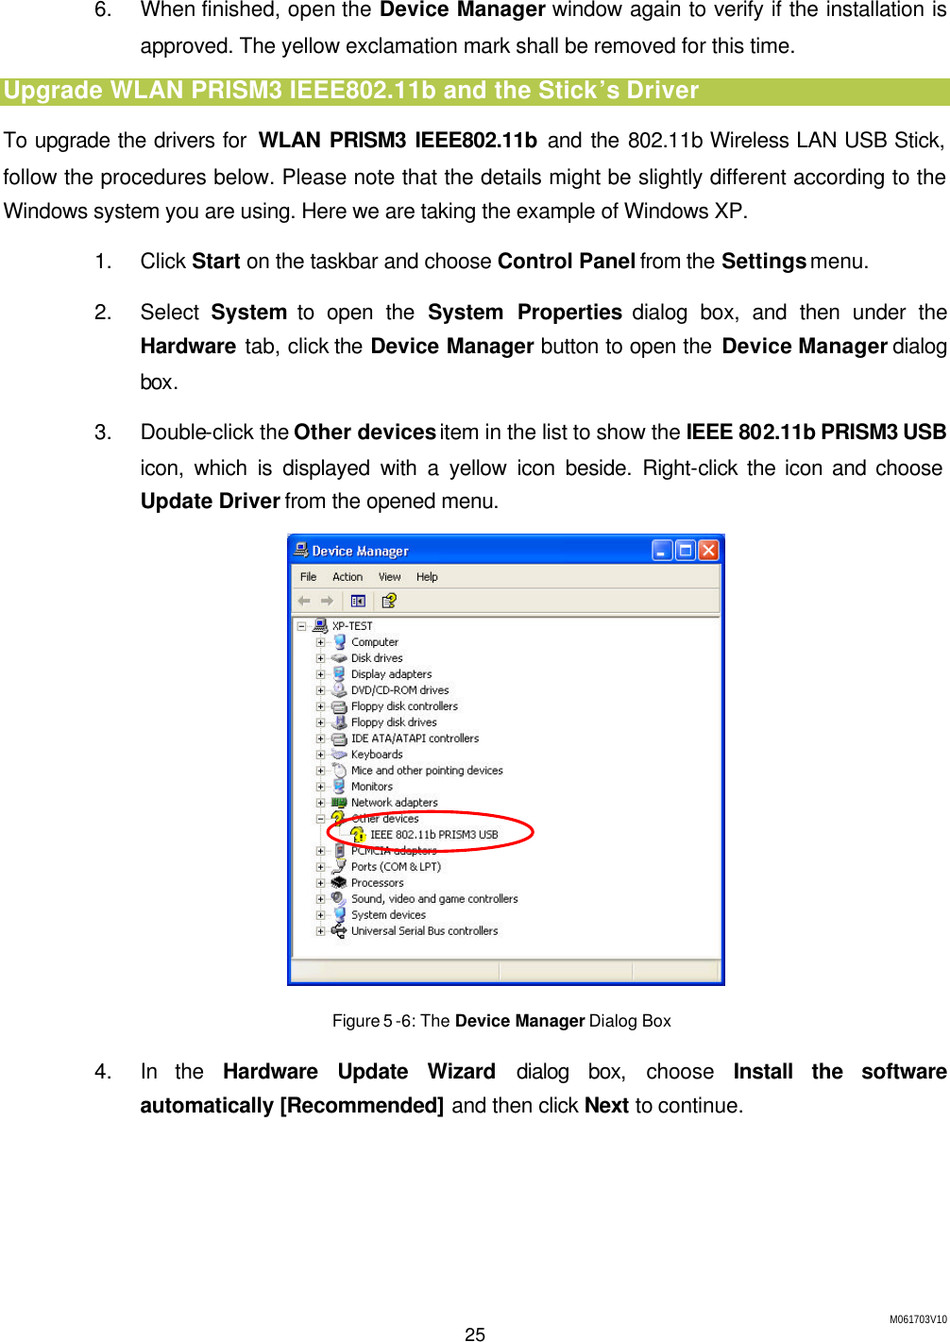The width and height of the screenshot is (950, 1342).
Task: Open the File menu
Action: (308, 576)
